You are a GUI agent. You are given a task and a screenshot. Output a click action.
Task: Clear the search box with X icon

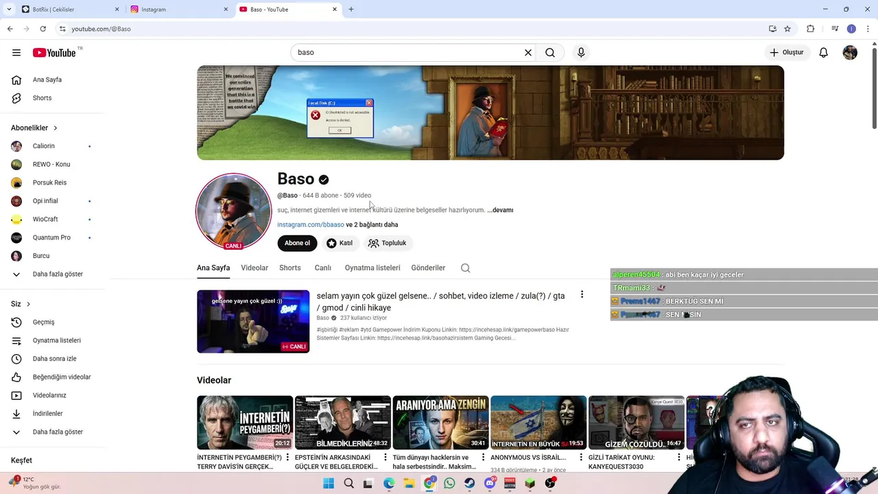[528, 52]
